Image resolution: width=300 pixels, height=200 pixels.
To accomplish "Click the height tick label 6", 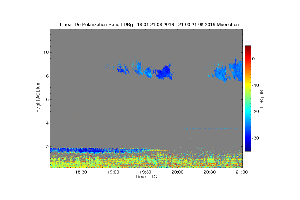I will click(x=47, y=99).
